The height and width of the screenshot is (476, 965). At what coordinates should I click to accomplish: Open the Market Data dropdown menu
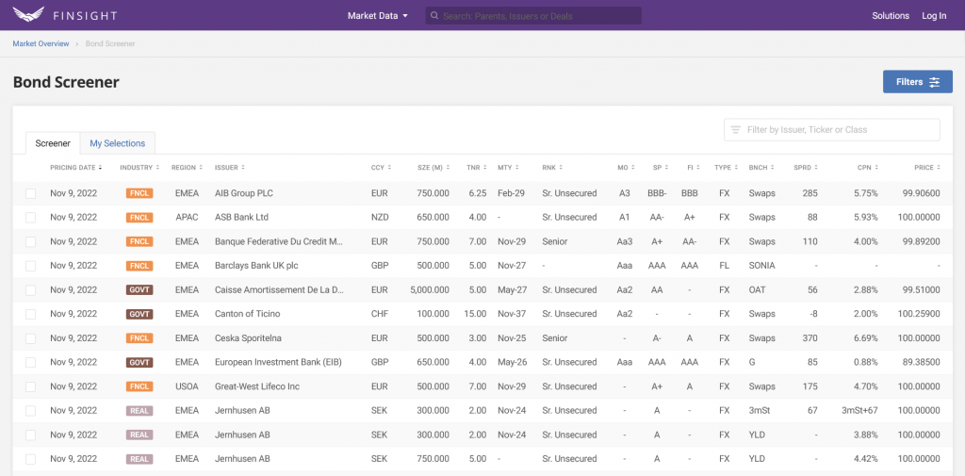378,16
